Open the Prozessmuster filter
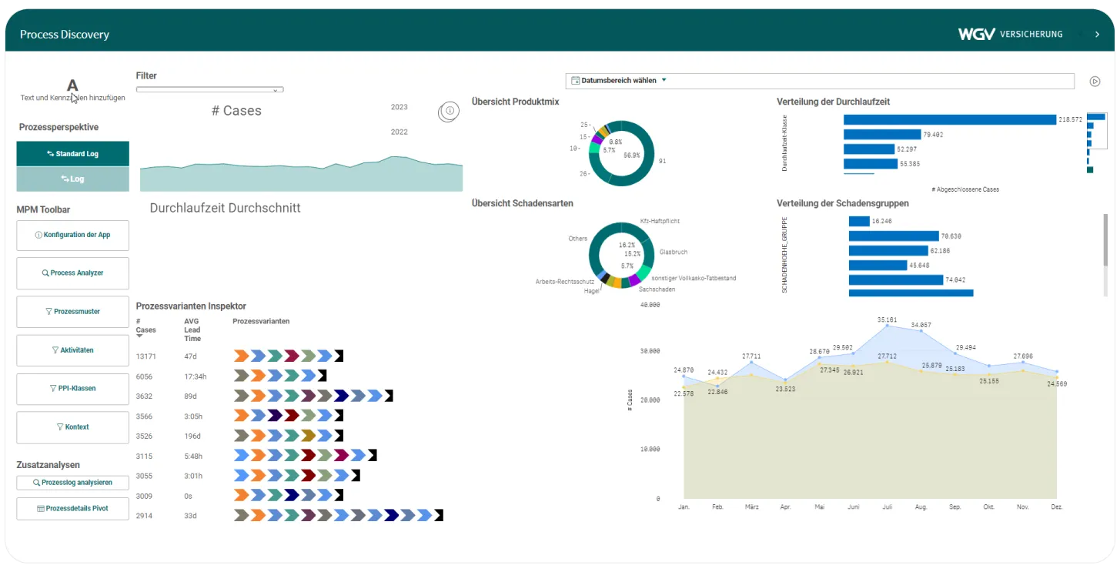The width and height of the screenshot is (1120, 572). click(x=73, y=312)
